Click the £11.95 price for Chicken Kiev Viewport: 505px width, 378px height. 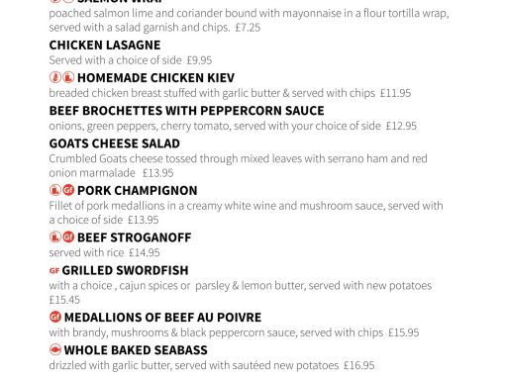click(x=395, y=93)
